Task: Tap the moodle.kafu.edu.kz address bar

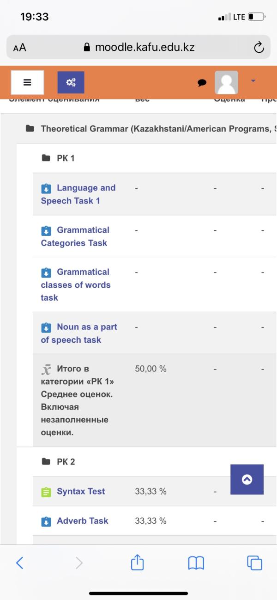Action: click(138, 47)
